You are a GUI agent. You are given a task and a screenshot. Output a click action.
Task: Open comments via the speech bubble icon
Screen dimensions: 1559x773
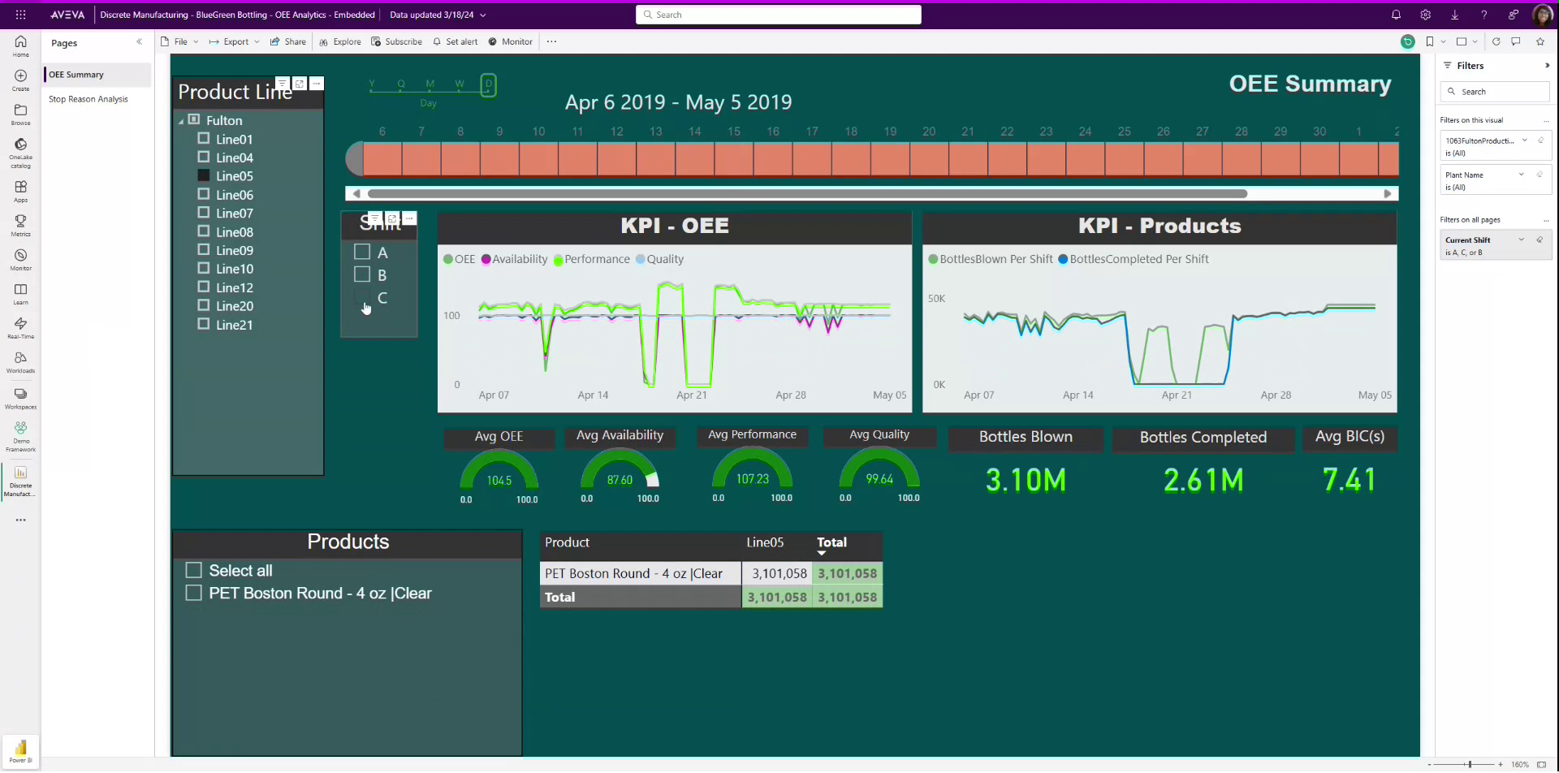pyautogui.click(x=1515, y=41)
